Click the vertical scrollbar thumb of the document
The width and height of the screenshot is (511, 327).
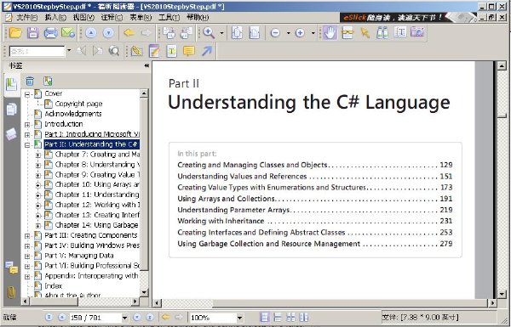click(502, 116)
